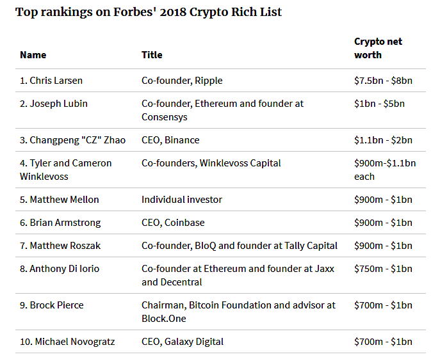Select the Brian Armstrong name cell
Screen dimensions: 440x359
click(x=60, y=223)
